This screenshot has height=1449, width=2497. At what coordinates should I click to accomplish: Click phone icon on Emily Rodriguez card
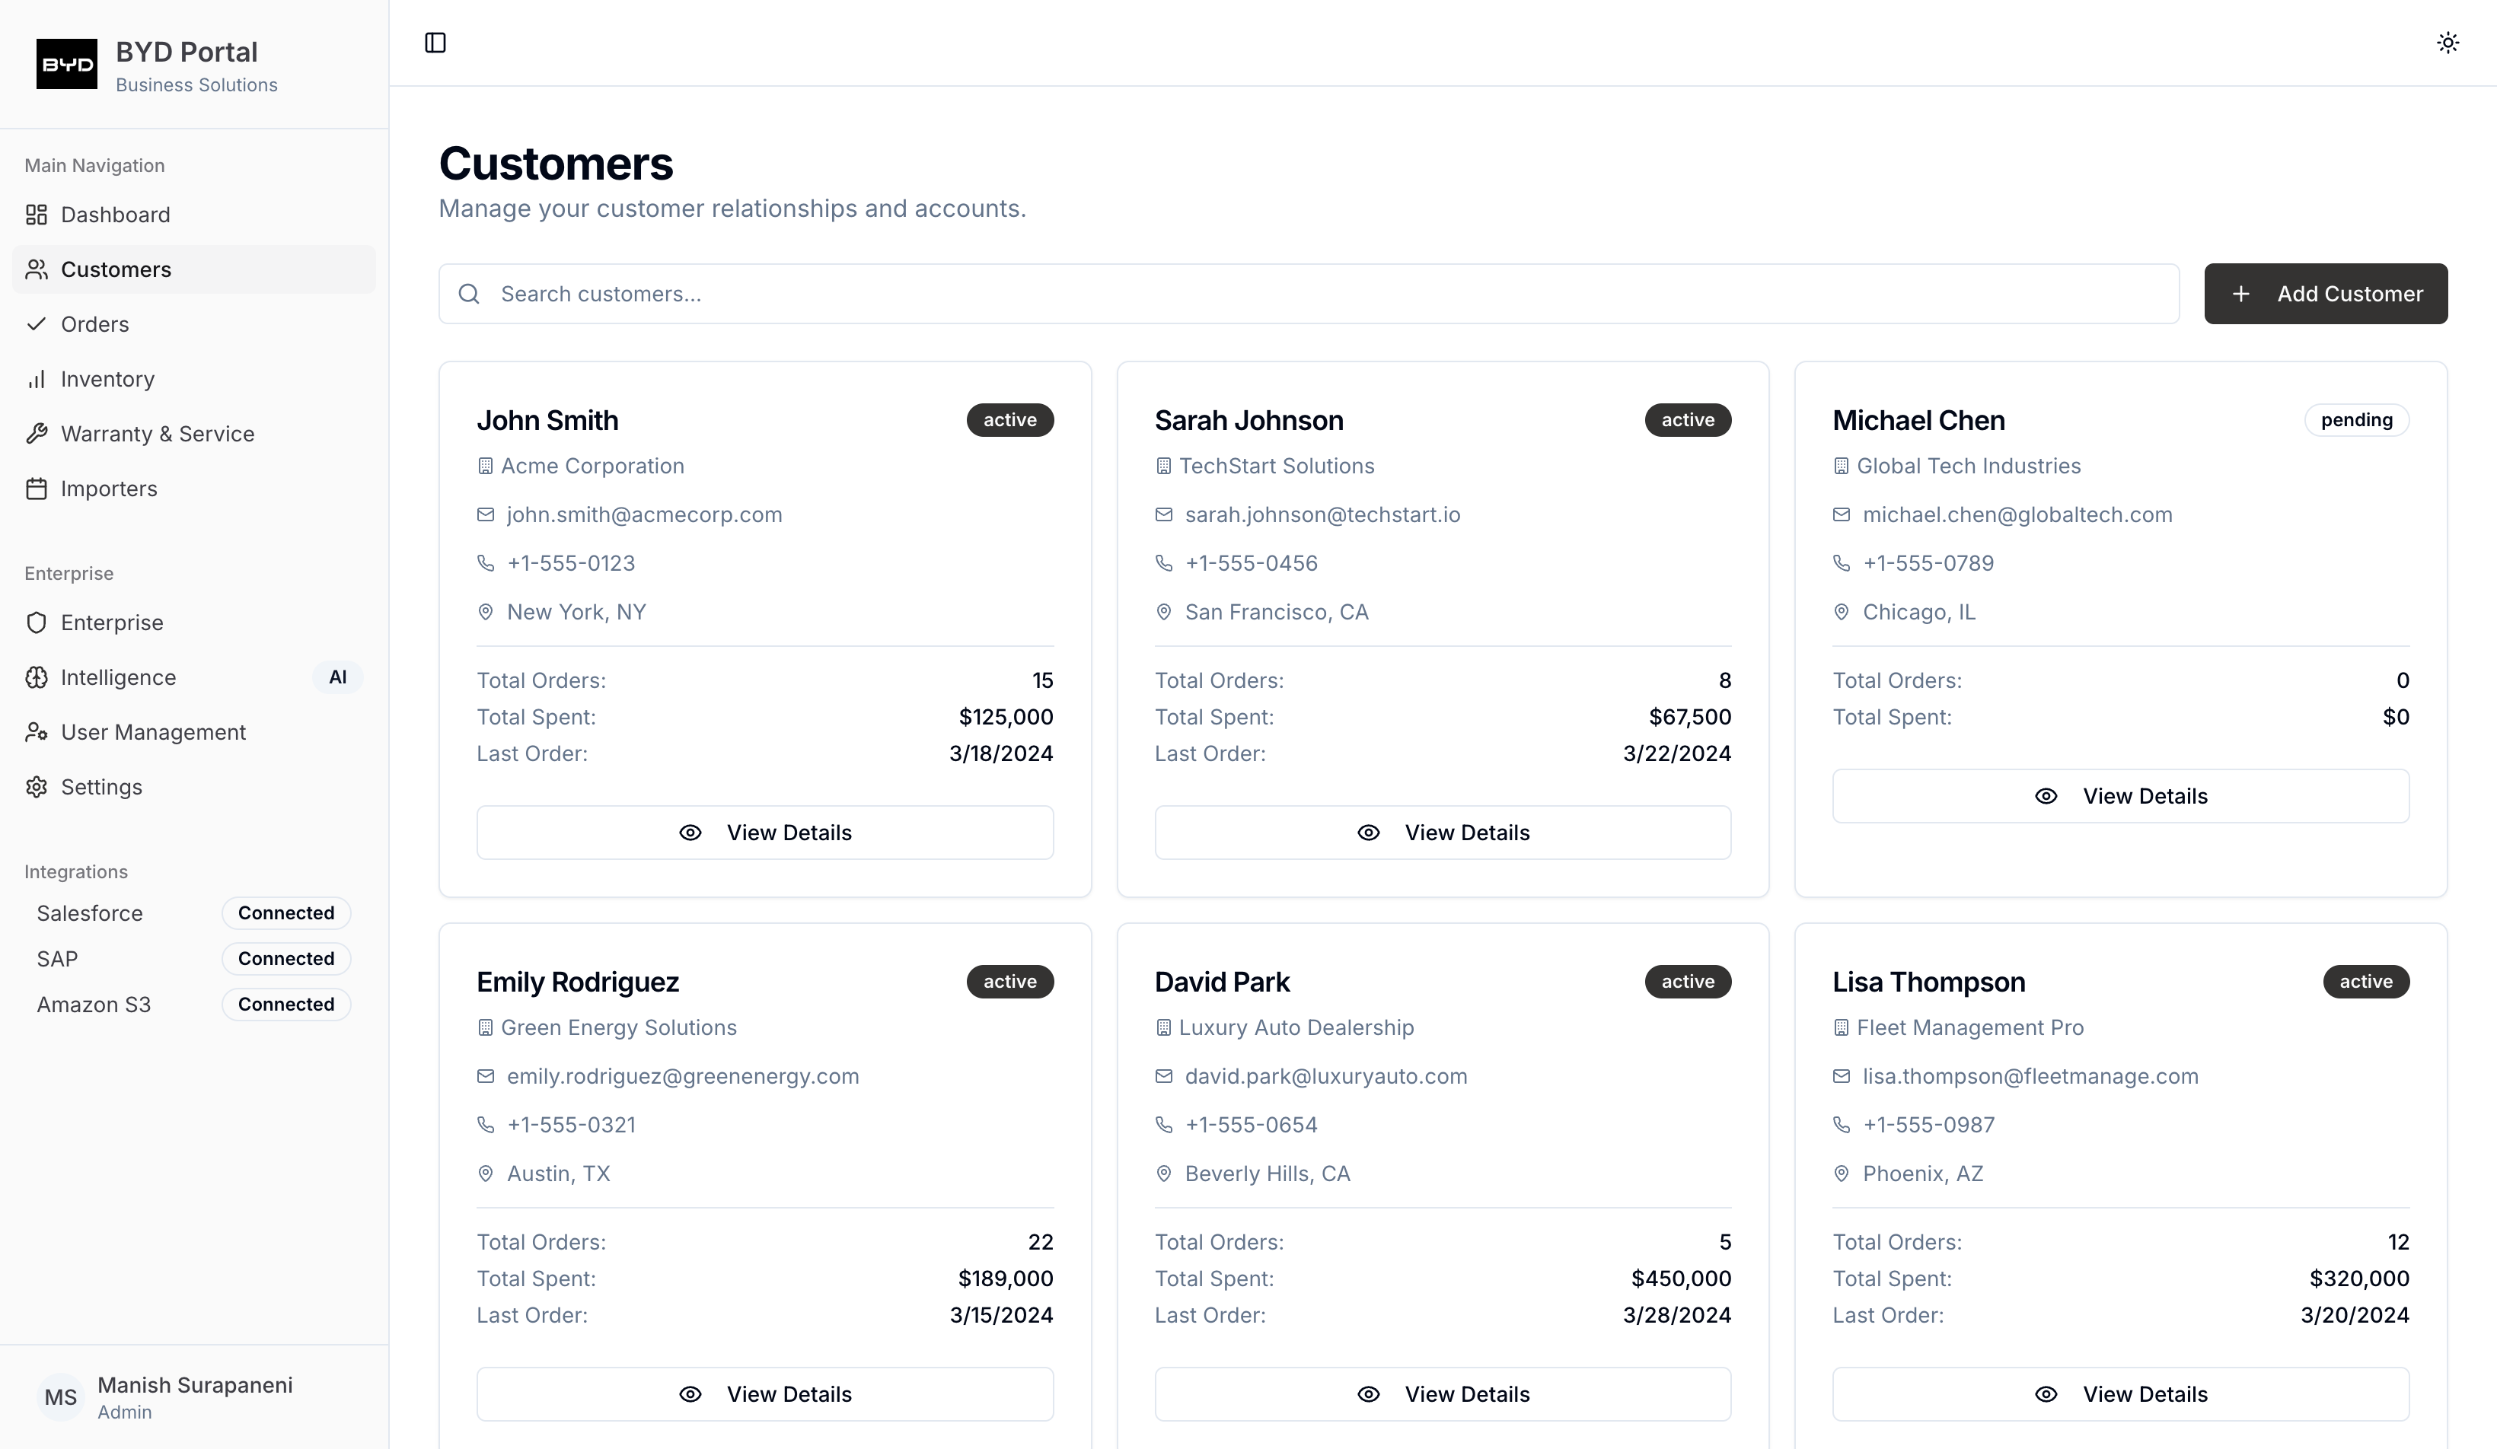486,1124
